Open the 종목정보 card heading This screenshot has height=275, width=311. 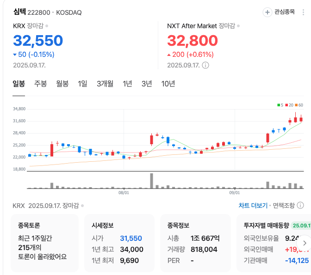pos(178,226)
